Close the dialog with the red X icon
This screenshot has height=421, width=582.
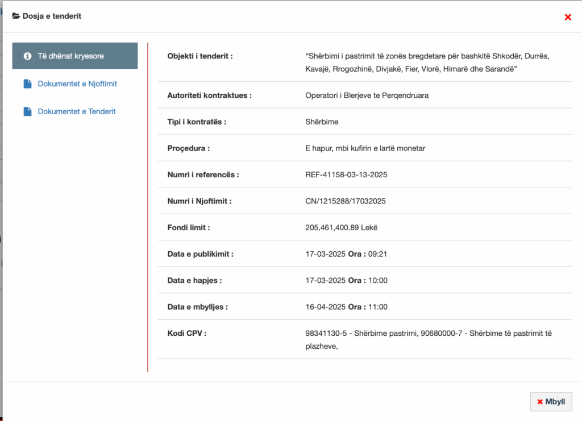(x=567, y=17)
